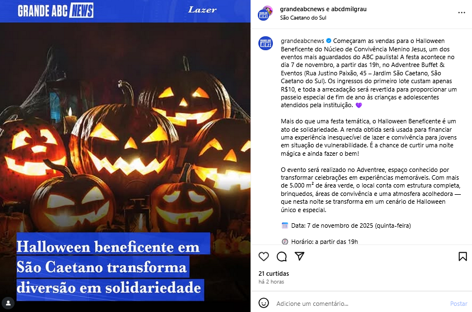Click the verified badge next to grandeabcnews
The width and height of the screenshot is (472, 312).
(329, 41)
